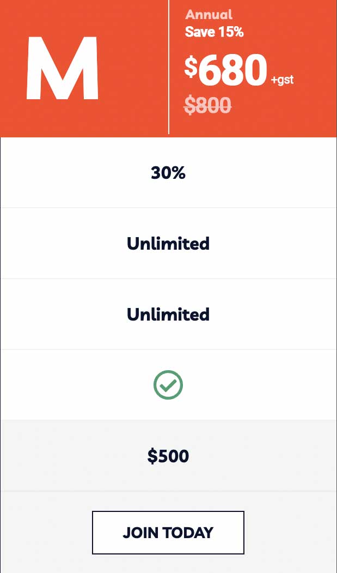Click the green circled checkmark icon
The height and width of the screenshot is (573, 337).
[168, 385]
